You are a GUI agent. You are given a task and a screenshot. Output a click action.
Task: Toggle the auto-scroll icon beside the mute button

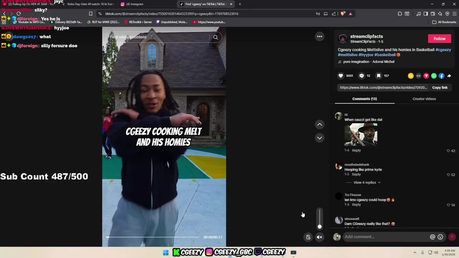(308, 237)
